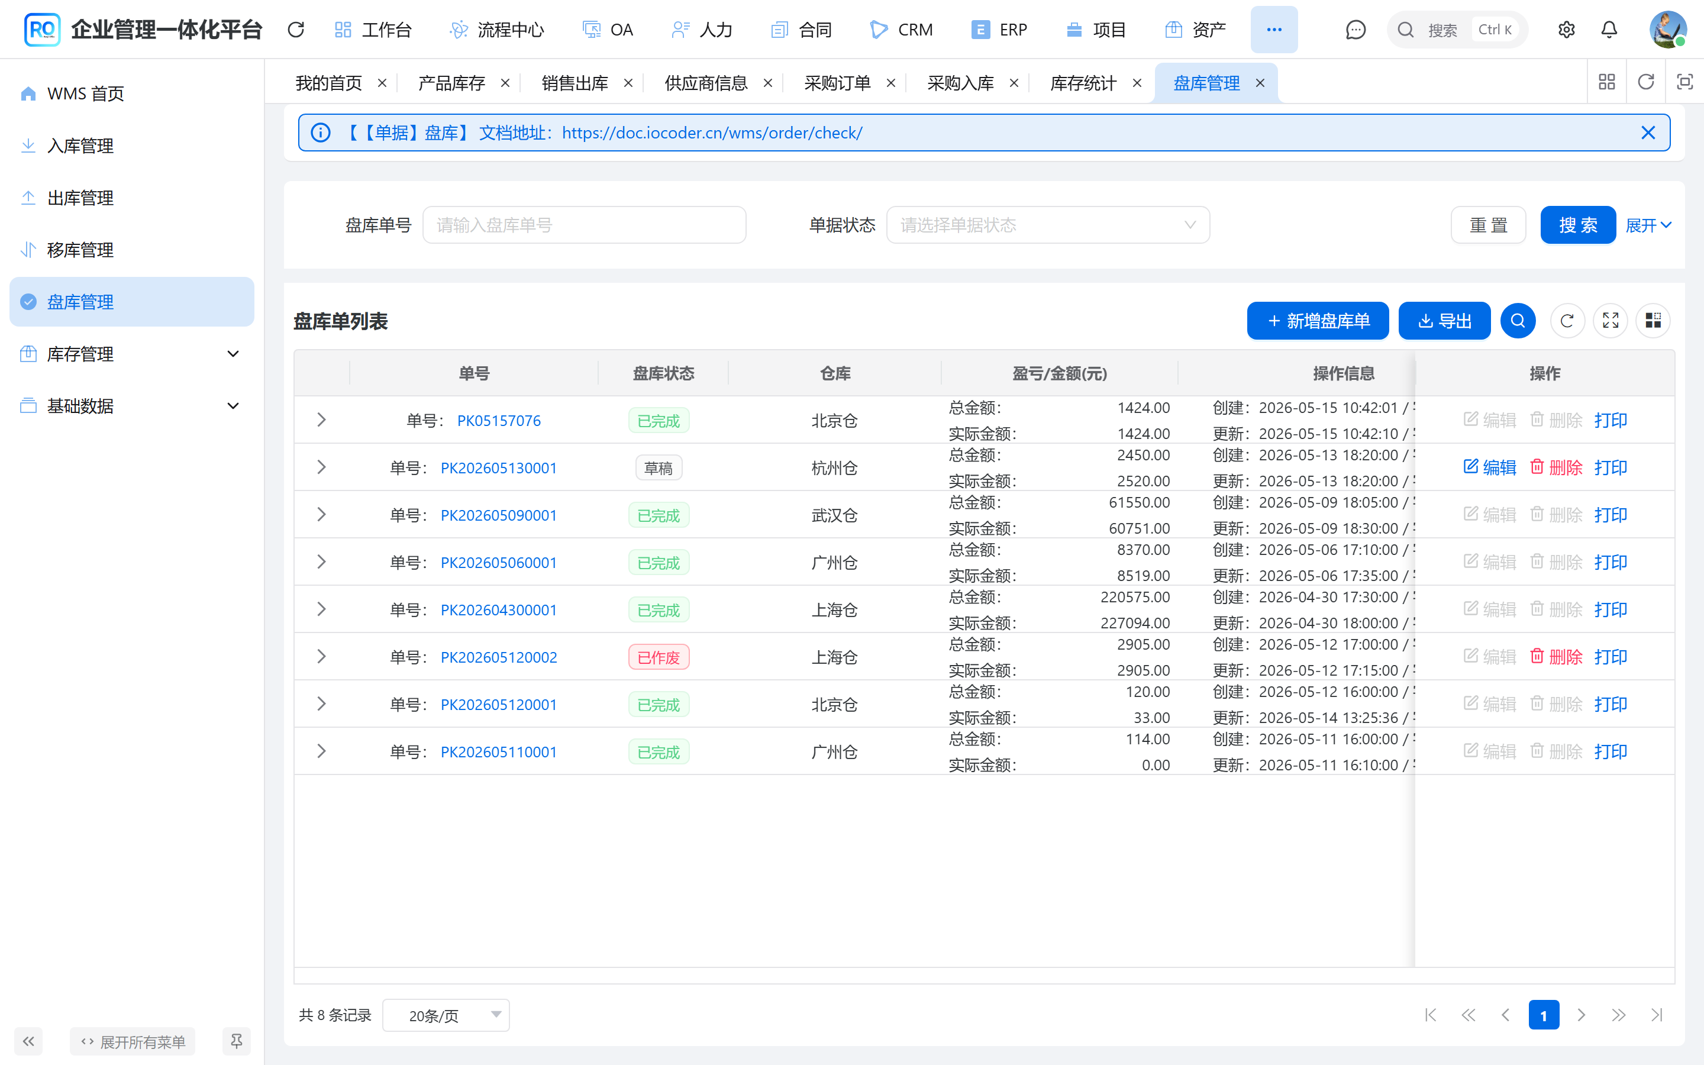The width and height of the screenshot is (1704, 1065).
Task: Print order PK05157076
Action: pos(1611,420)
